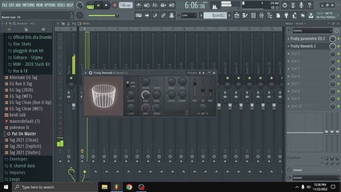This screenshot has width=341, height=192.
Task: Click the restart audio power icon
Action: [x=285, y=5]
